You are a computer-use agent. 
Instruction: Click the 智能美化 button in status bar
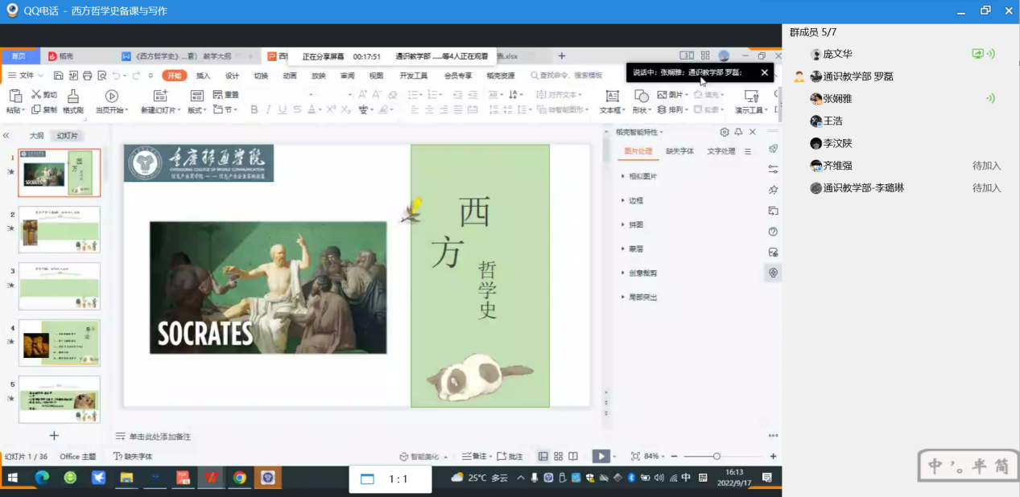pyautogui.click(x=420, y=456)
